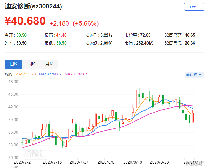The height and width of the screenshot is (168, 206).
Task: Click the 2020/7/15 date axis label
Action: 52,162
